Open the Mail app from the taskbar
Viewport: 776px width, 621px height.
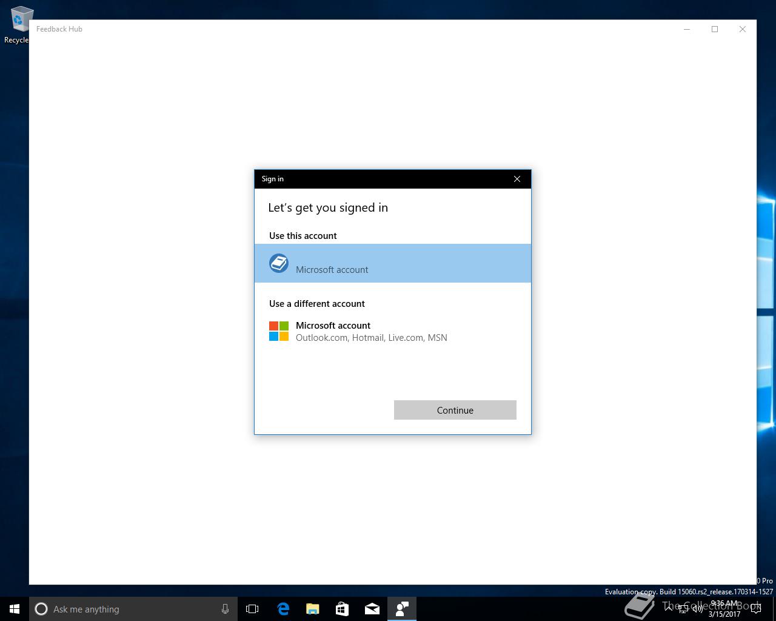click(x=372, y=609)
